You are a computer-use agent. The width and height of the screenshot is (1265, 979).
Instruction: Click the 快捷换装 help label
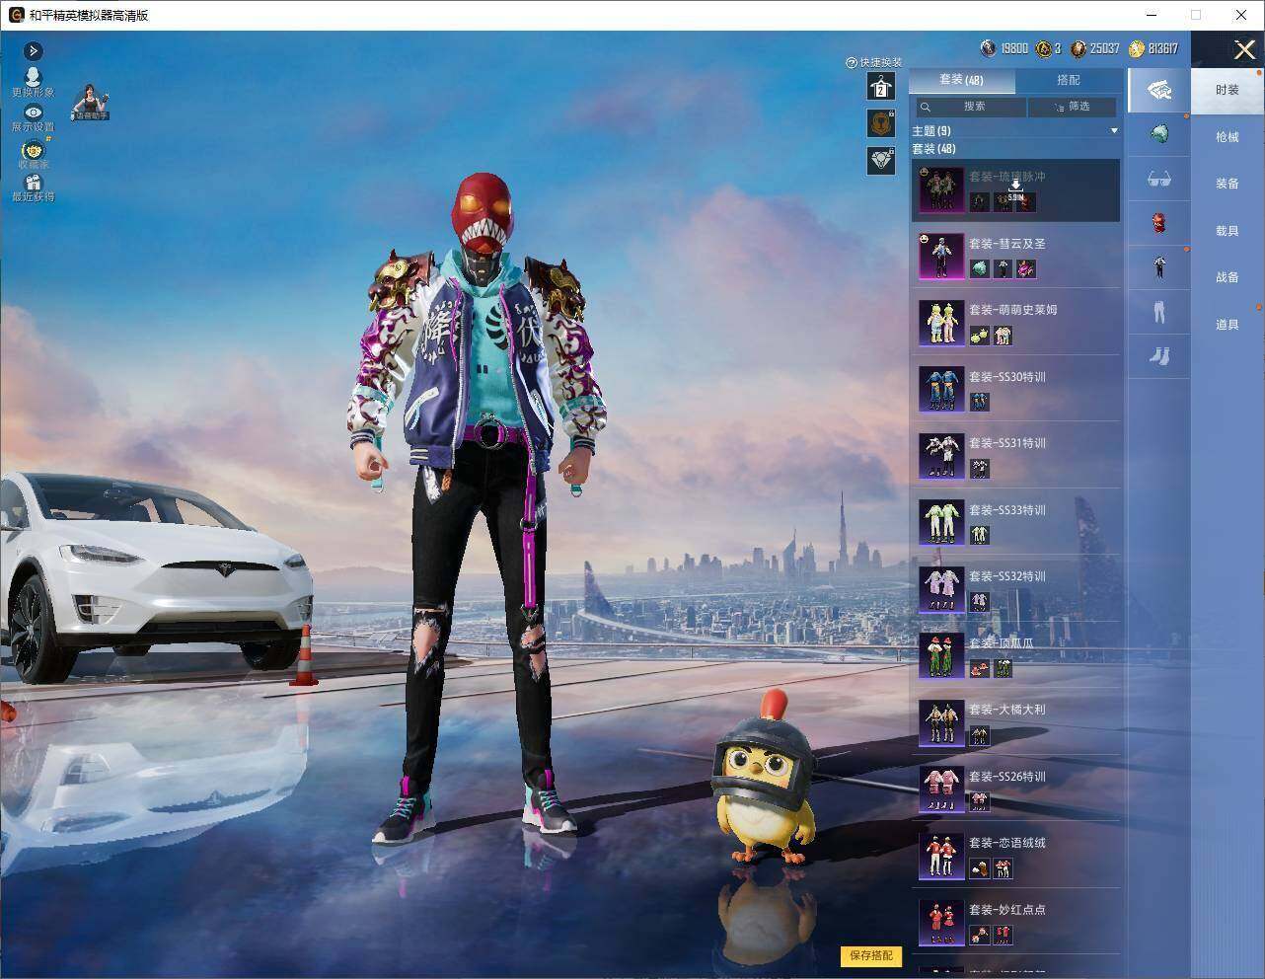tap(874, 62)
